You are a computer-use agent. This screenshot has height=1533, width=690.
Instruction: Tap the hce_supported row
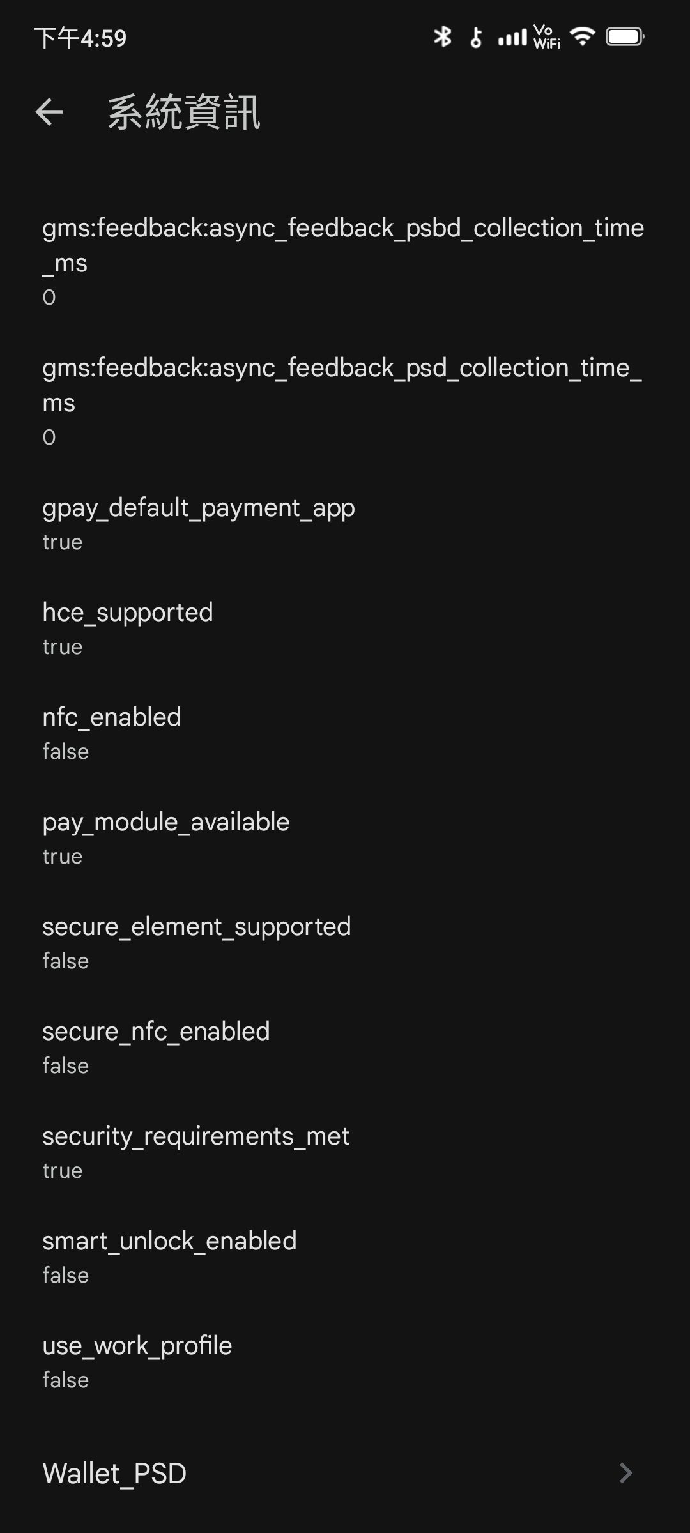[x=128, y=628]
